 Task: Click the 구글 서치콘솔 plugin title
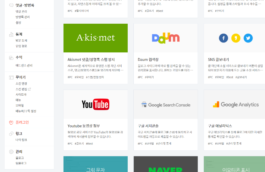148,126
